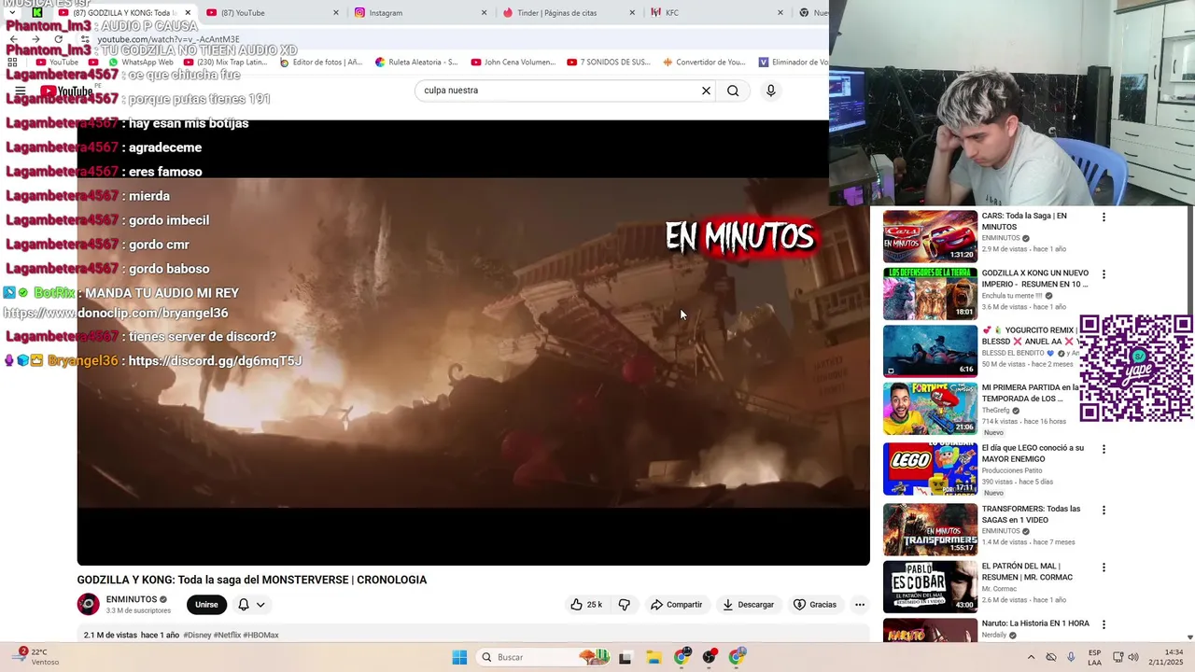The width and height of the screenshot is (1195, 672).
Task: Open Ruleta Aleatoria bookmark
Action: [416, 63]
